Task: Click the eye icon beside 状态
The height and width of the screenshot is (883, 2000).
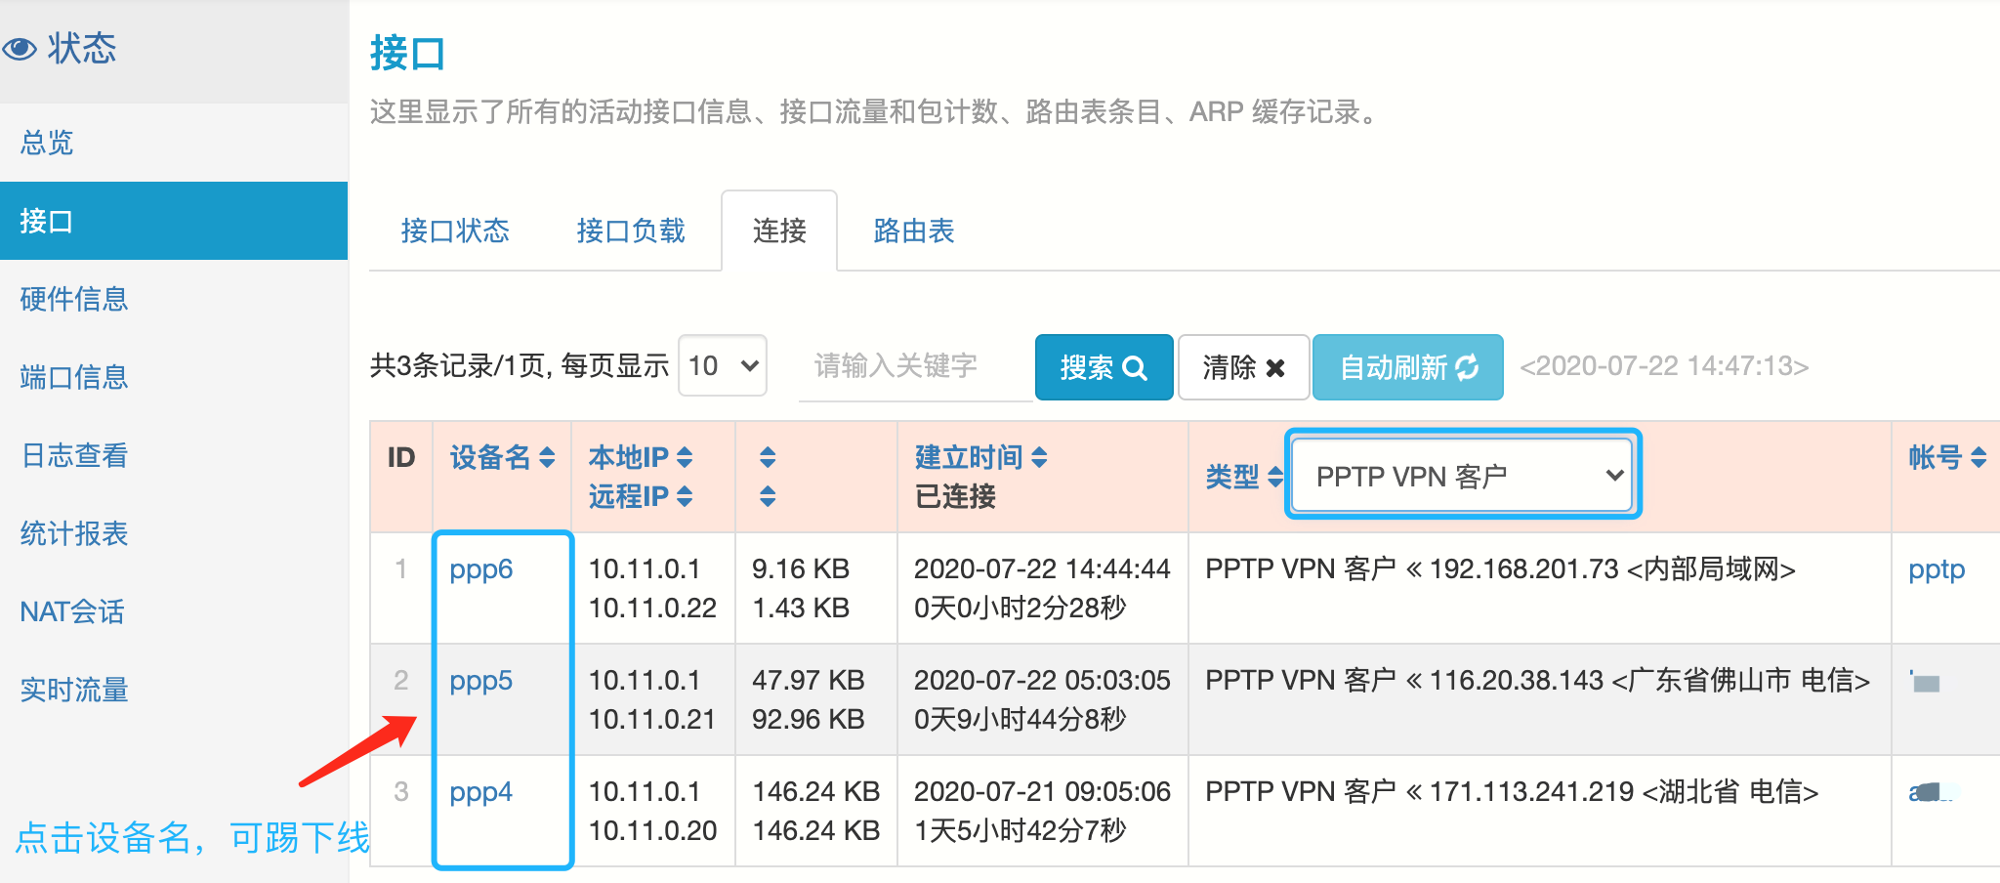Action: pyautogui.click(x=21, y=49)
